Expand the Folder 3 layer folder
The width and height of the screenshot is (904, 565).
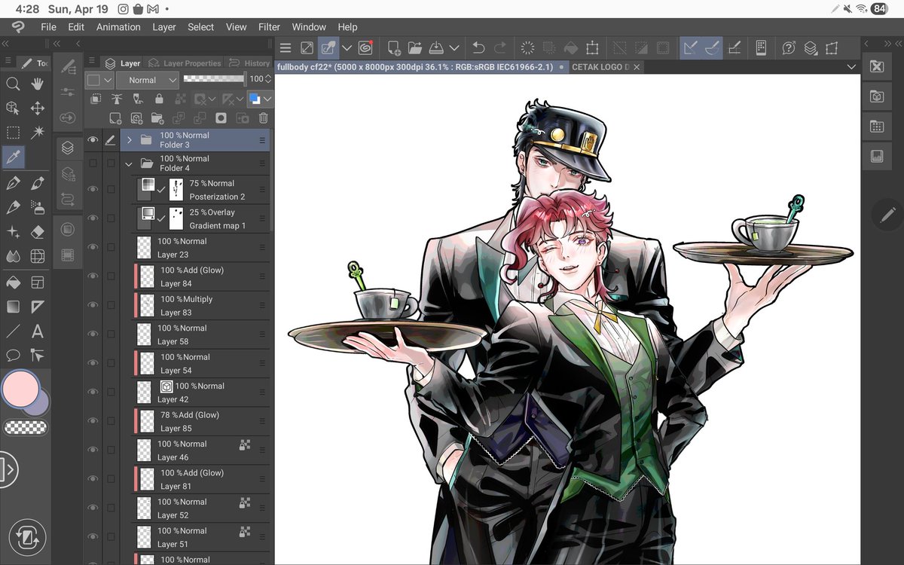click(129, 139)
